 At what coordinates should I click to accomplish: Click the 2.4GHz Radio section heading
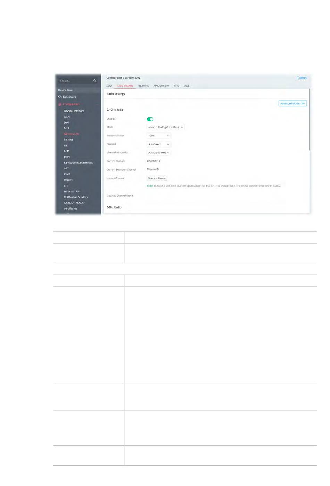(115, 110)
